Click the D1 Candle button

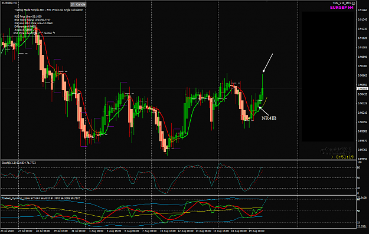tap(79, 5)
